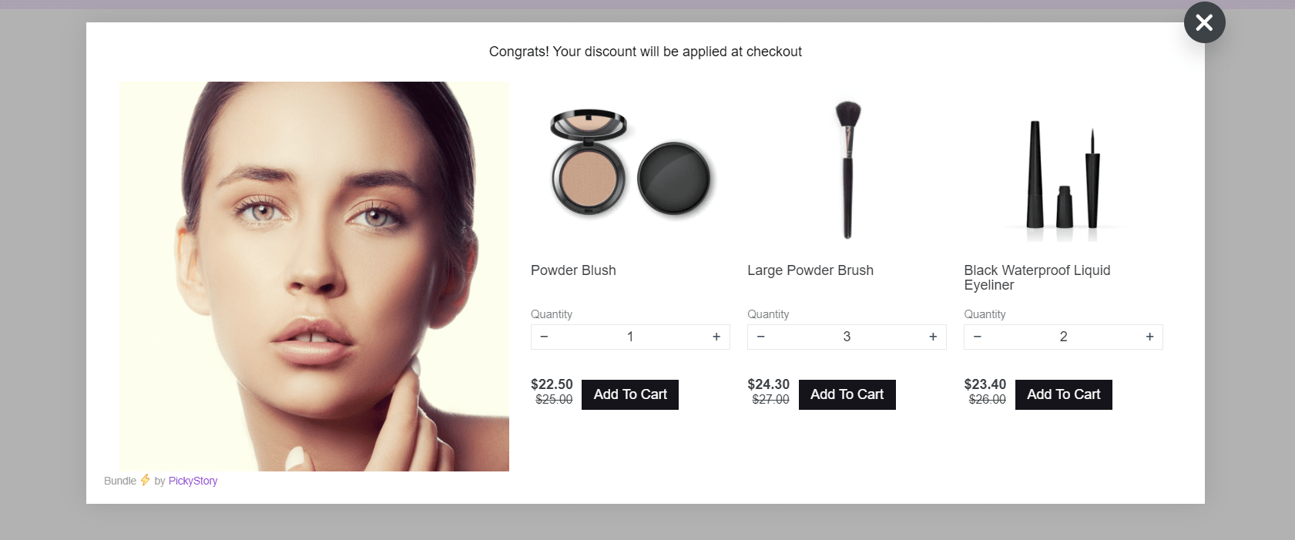Add Large Powder Brush to cart
Viewport: 1295px width, 540px height.
pyautogui.click(x=847, y=394)
